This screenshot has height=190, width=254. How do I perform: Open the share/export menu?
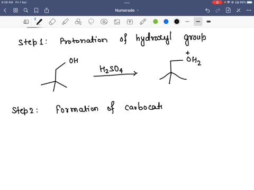click(47, 11)
